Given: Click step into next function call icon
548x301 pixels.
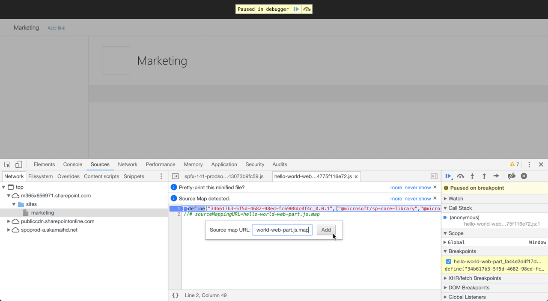Looking at the screenshot, I should [x=472, y=176].
